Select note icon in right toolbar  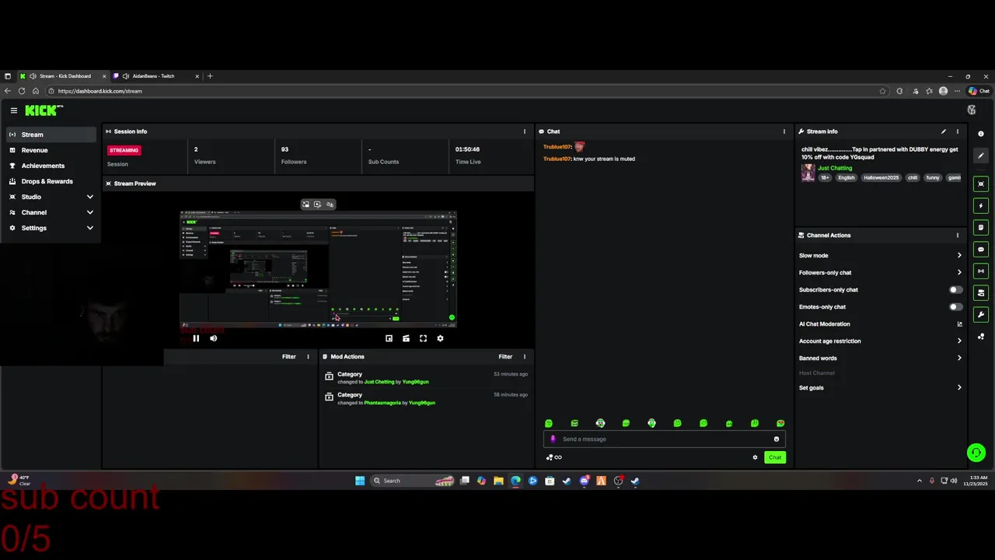(981, 228)
